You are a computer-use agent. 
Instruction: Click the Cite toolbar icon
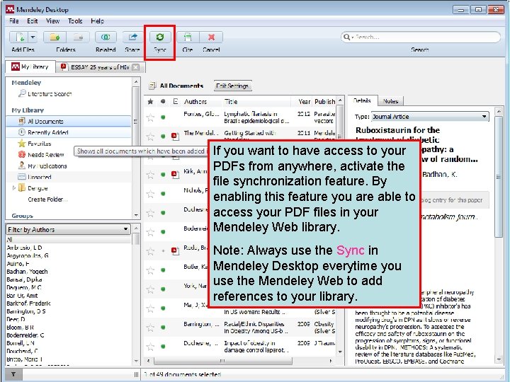[x=187, y=37]
